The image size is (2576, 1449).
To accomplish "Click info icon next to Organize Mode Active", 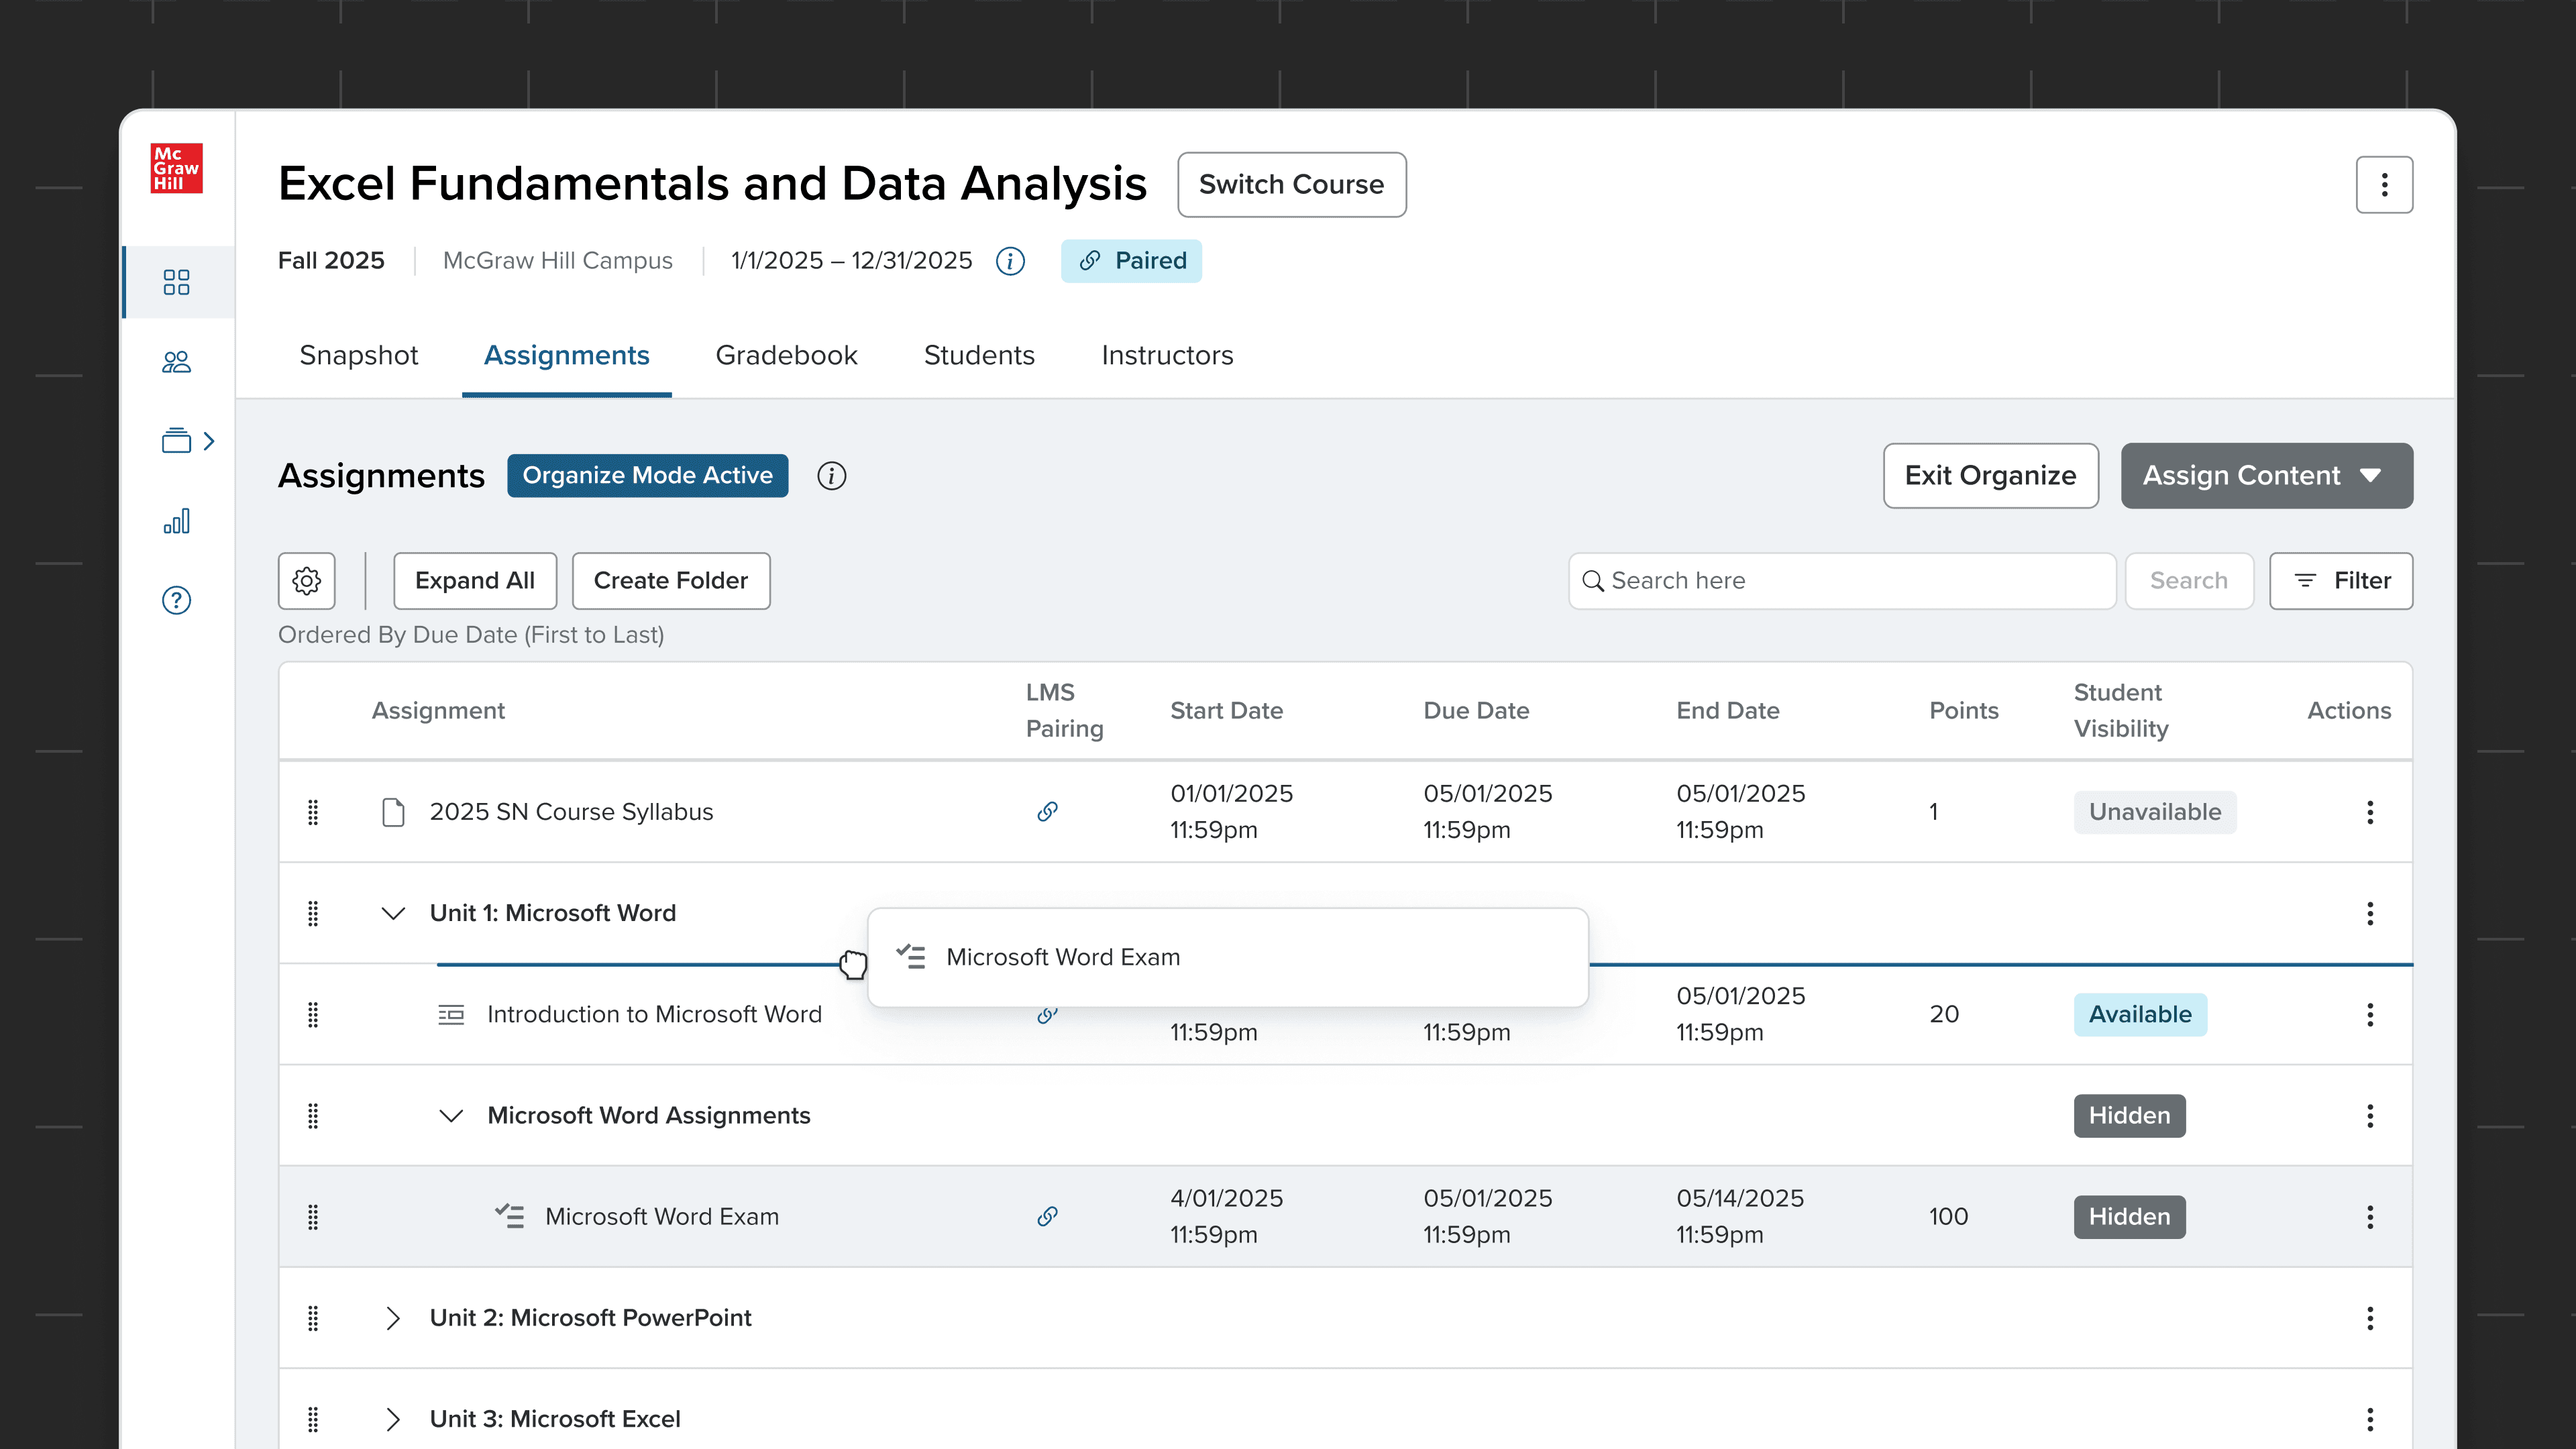I will pyautogui.click(x=831, y=476).
